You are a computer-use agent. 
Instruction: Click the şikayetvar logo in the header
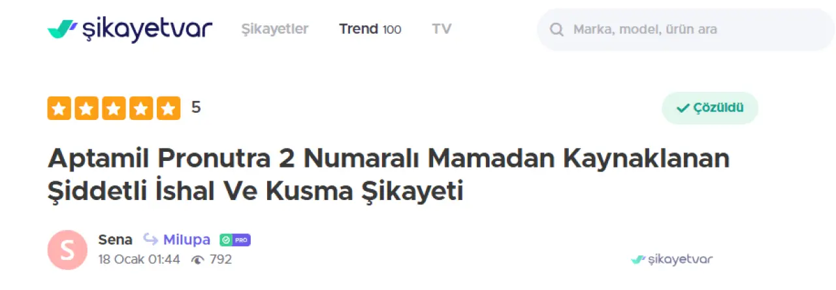(x=130, y=29)
